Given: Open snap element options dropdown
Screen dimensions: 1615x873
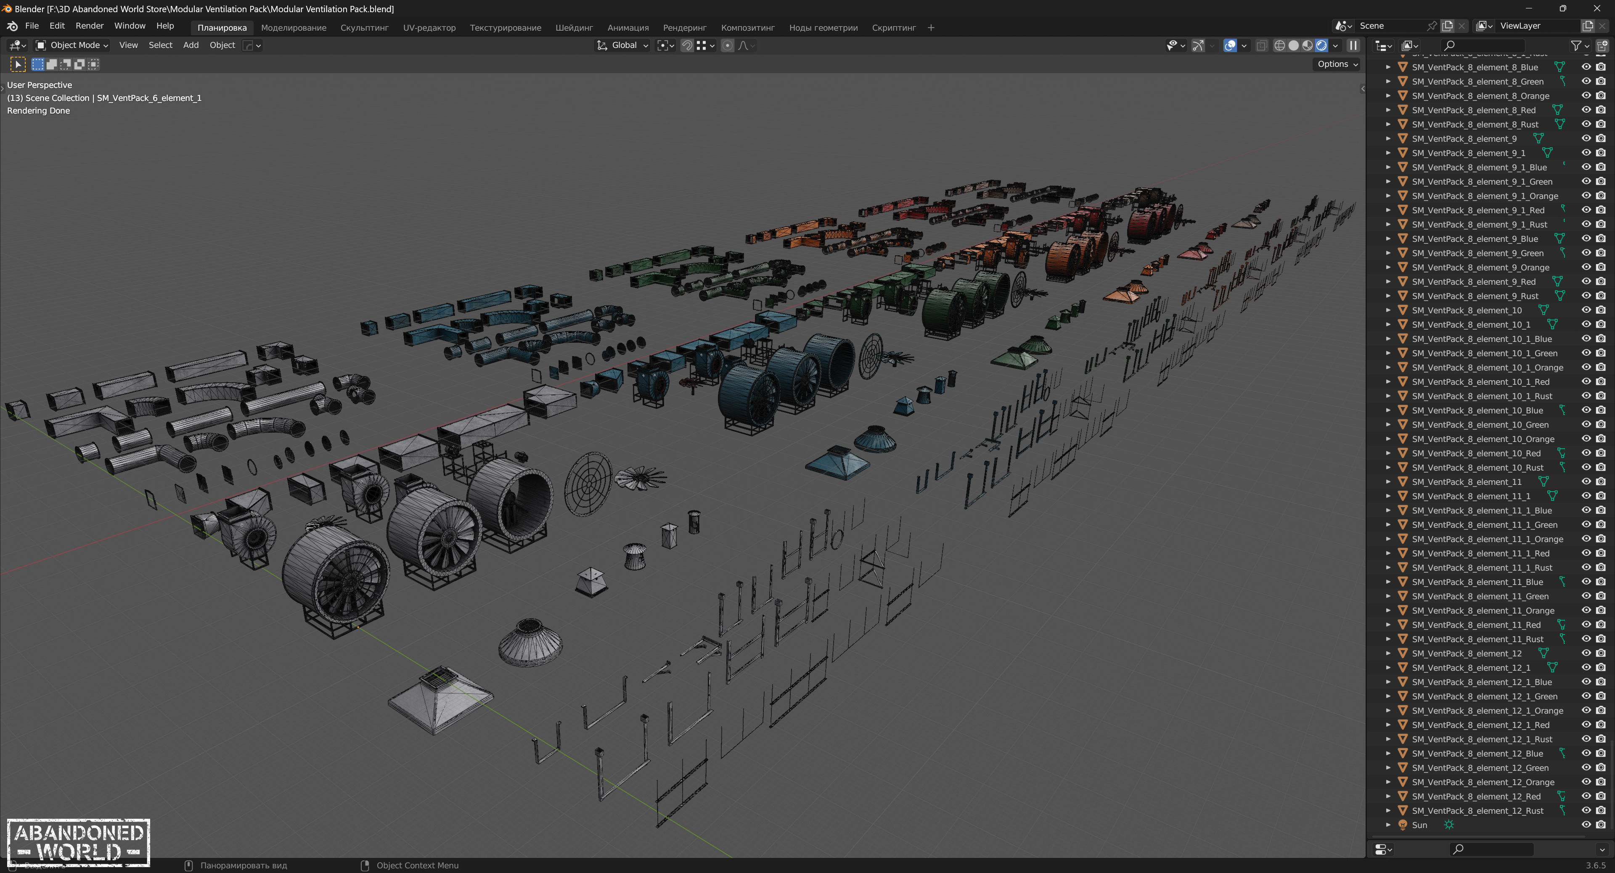Looking at the screenshot, I should point(706,45).
